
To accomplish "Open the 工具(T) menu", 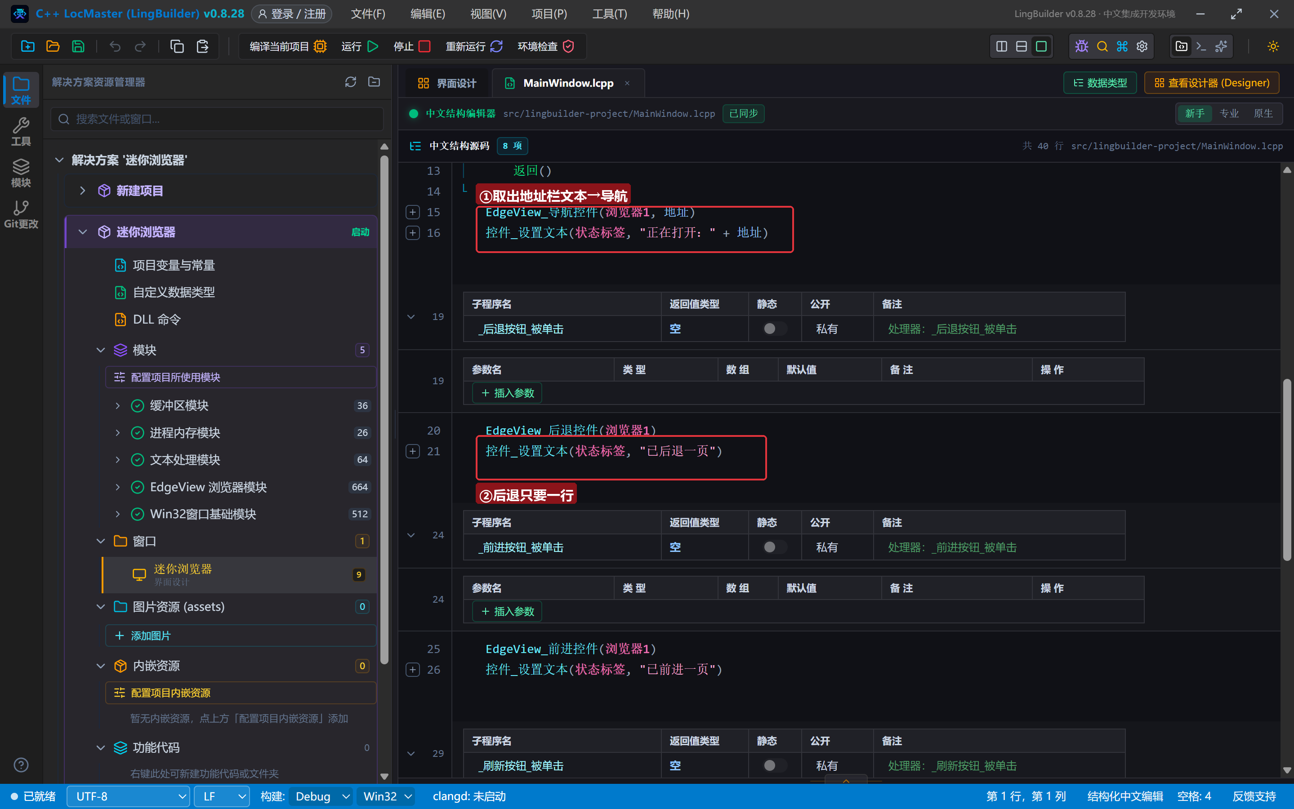I will coord(610,14).
